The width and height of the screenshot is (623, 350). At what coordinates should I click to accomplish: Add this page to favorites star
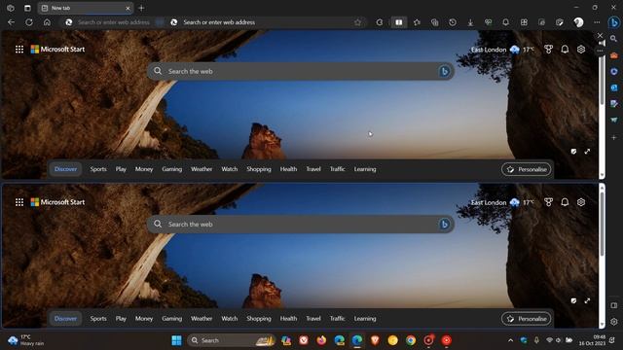click(357, 22)
